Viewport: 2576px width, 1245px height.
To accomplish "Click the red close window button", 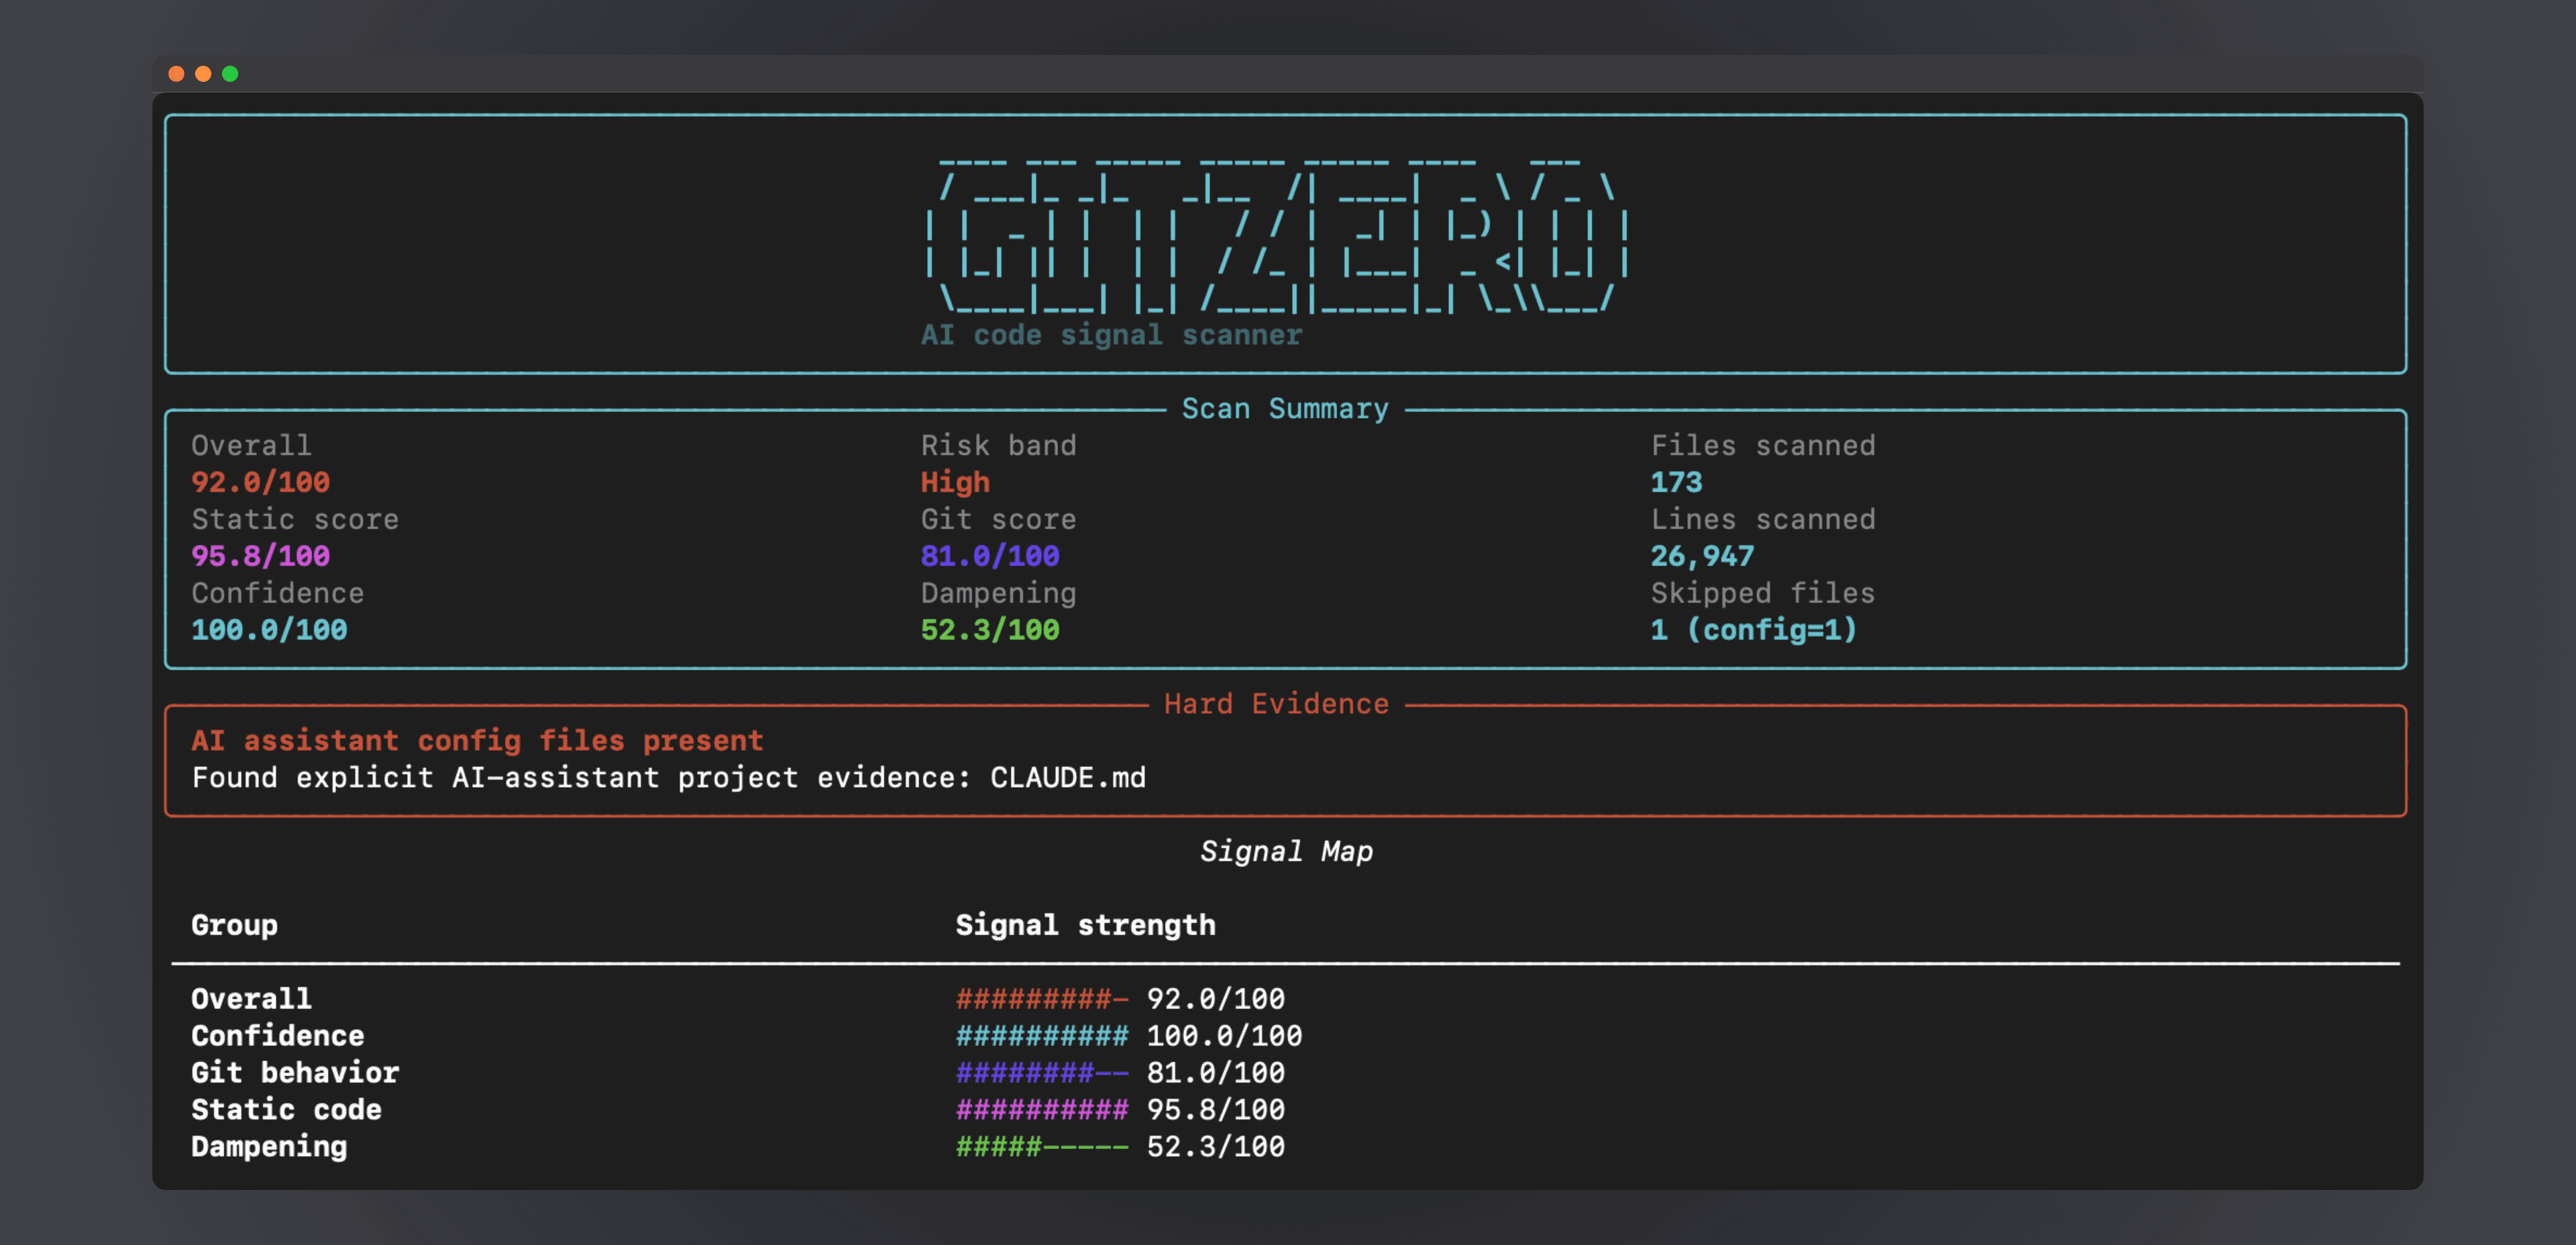I will coord(176,74).
